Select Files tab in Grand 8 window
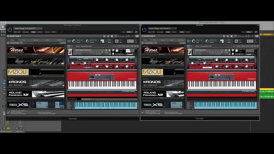The width and height of the screenshot is (274, 154). [x=24, y=40]
